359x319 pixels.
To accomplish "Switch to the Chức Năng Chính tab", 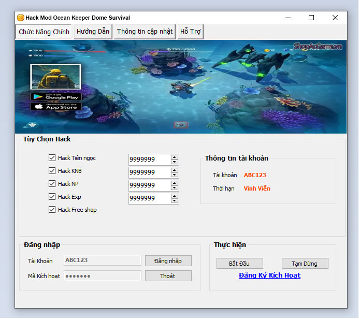I will (44, 32).
